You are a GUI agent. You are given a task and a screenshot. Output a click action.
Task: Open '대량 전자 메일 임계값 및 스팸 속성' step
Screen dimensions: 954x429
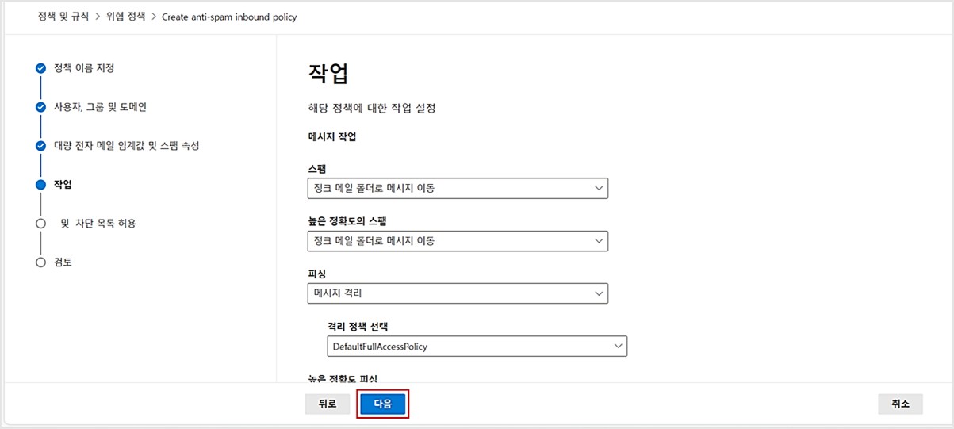126,146
